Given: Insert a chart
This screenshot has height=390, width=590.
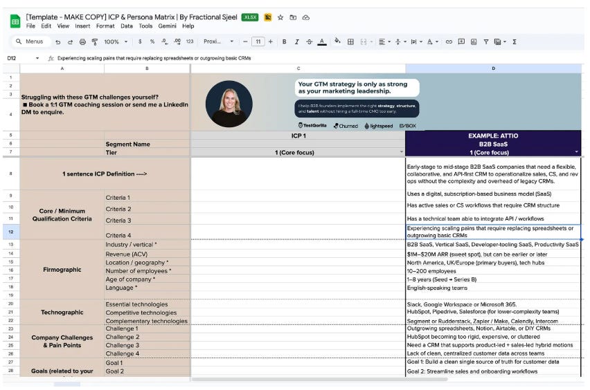Looking at the screenshot, I should coord(474,41).
